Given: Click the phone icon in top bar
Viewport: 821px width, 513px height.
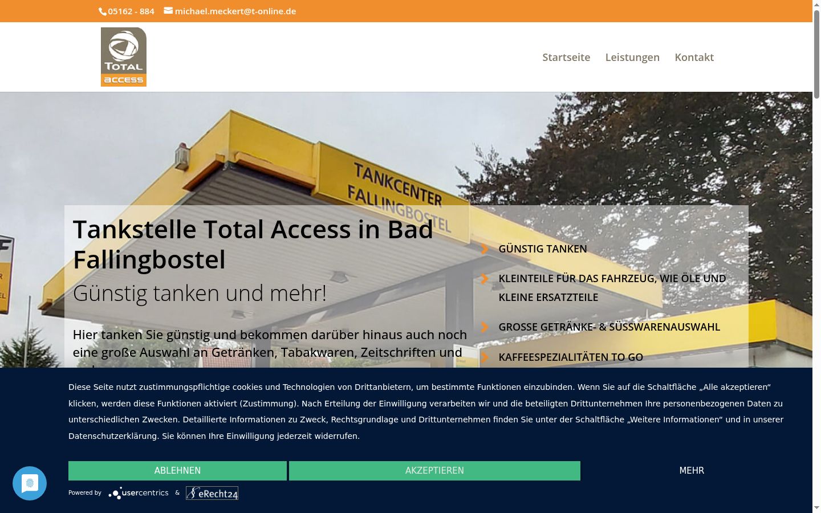Looking at the screenshot, I should pos(103,11).
